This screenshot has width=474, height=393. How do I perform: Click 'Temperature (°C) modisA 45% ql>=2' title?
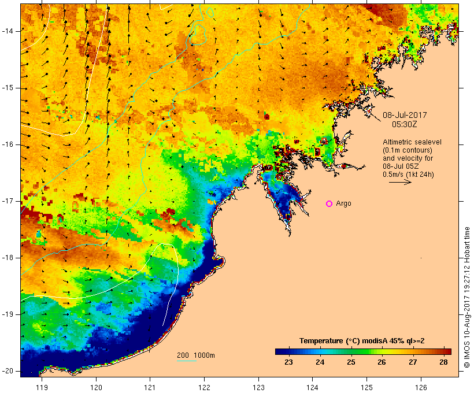(x=362, y=341)
